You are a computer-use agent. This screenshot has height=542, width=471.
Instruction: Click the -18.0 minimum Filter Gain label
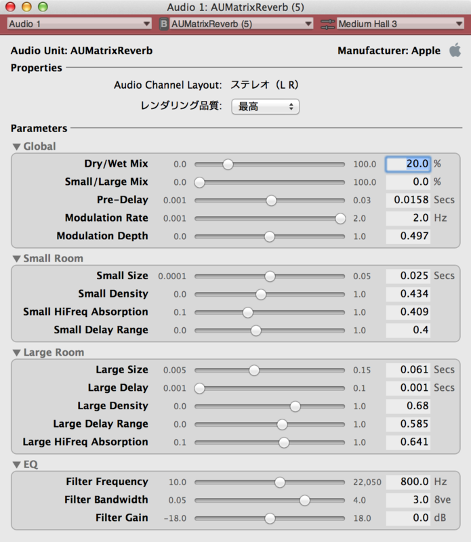point(175,518)
